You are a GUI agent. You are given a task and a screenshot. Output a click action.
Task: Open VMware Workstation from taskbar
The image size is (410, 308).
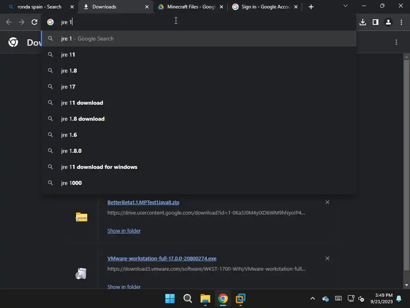tap(241, 298)
